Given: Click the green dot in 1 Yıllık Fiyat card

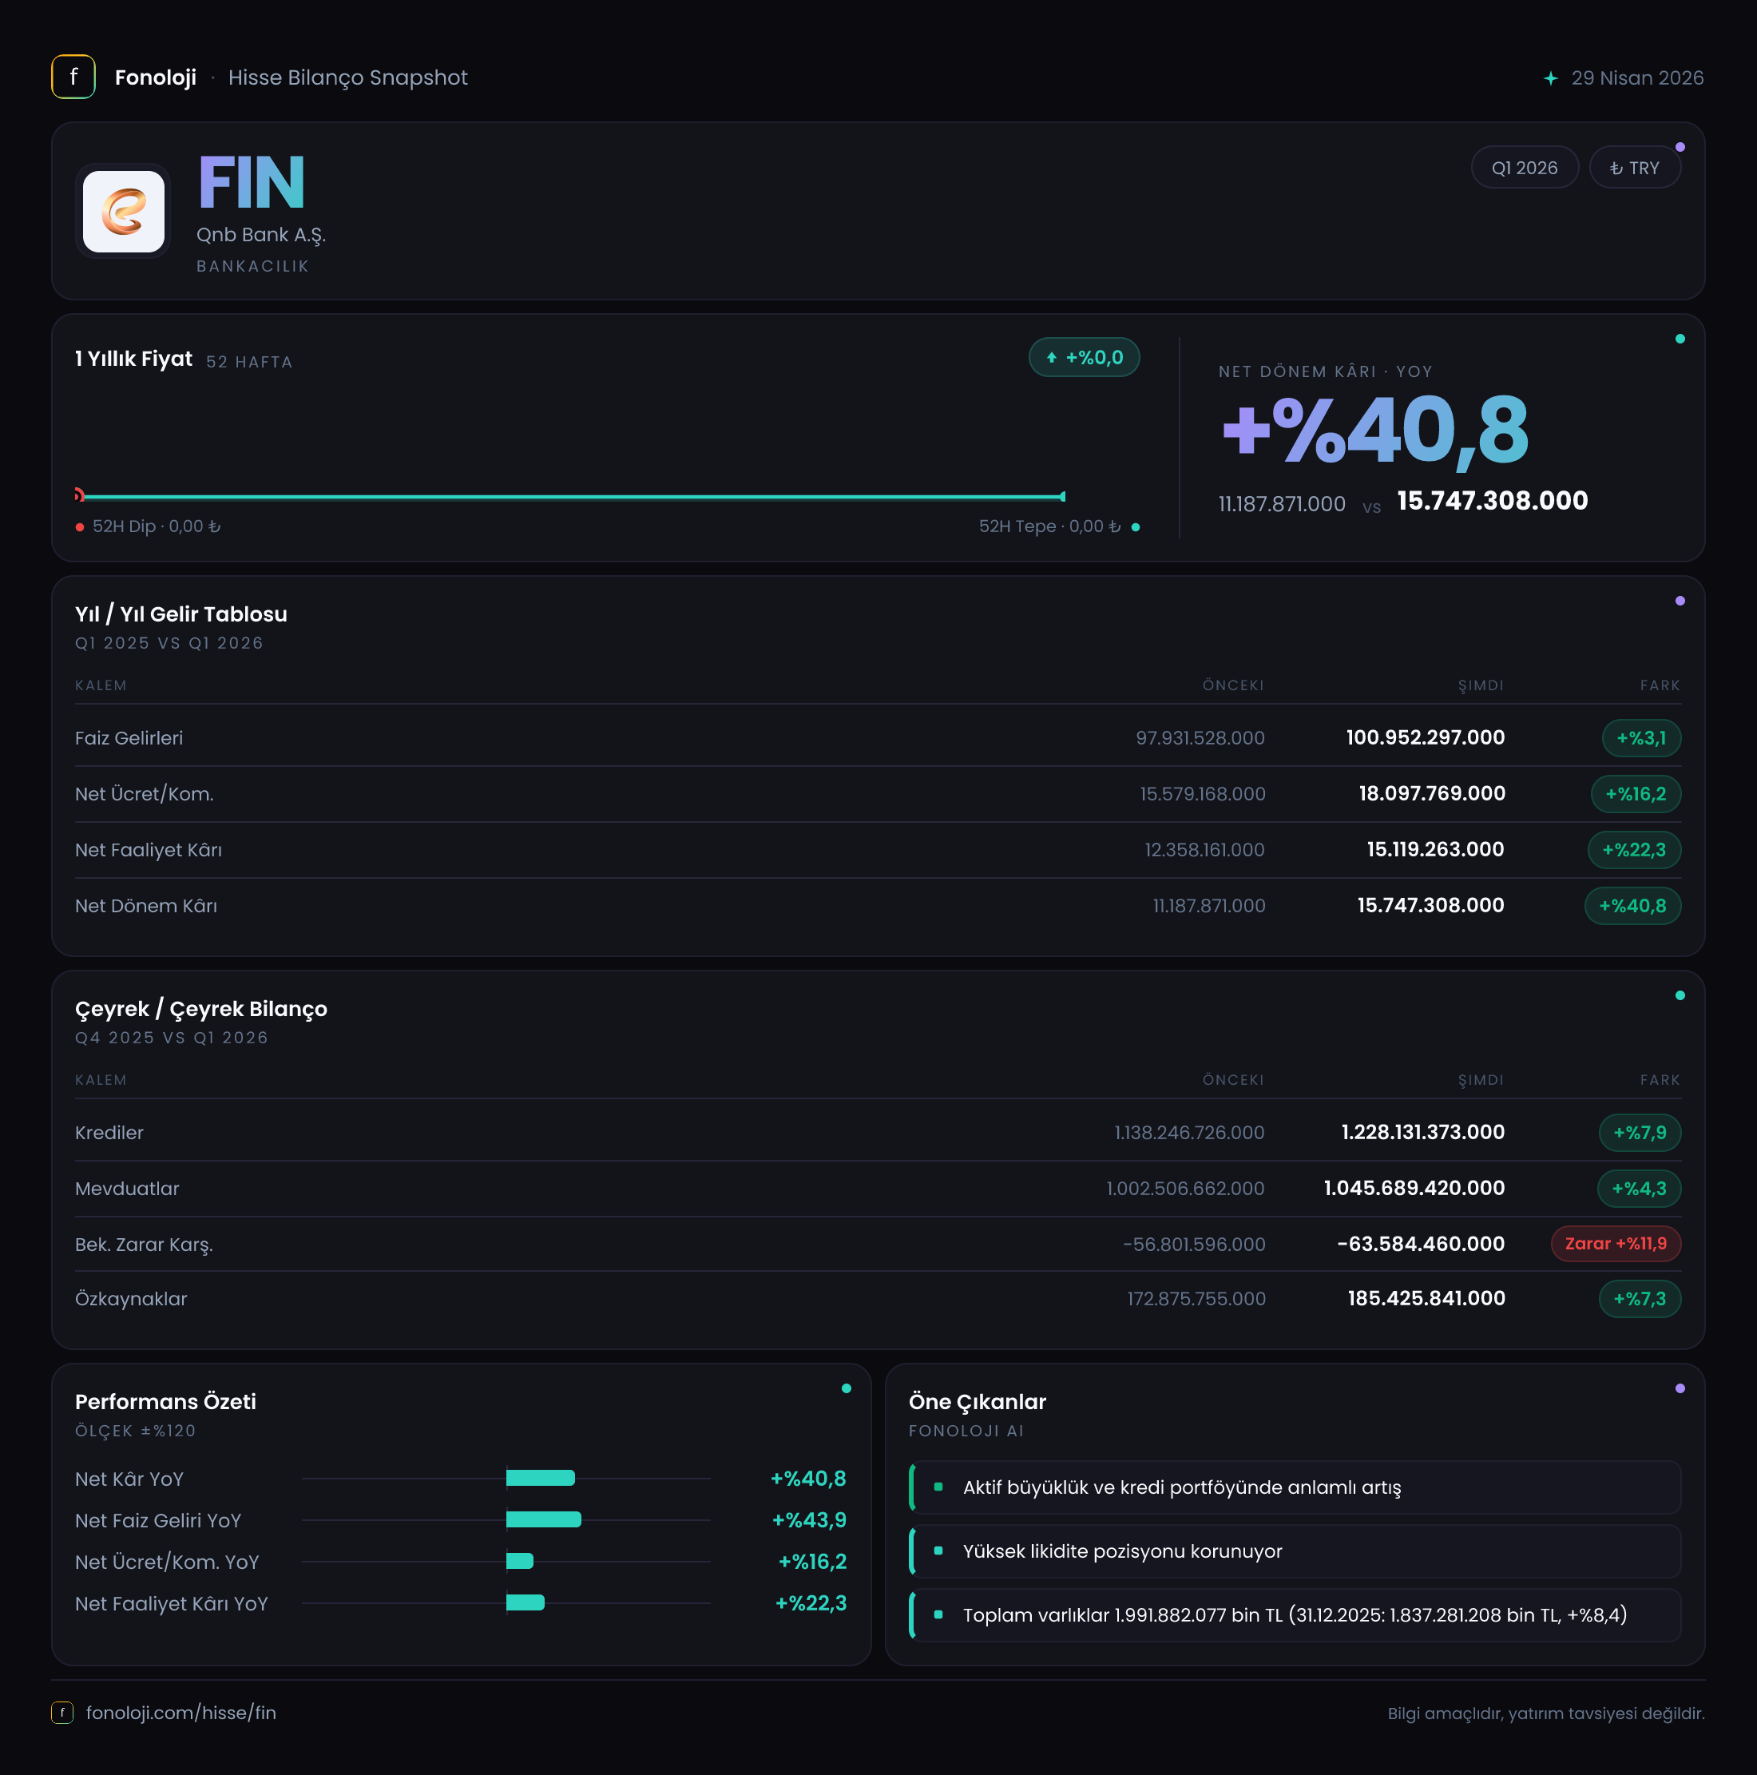Looking at the screenshot, I should click(x=1680, y=339).
